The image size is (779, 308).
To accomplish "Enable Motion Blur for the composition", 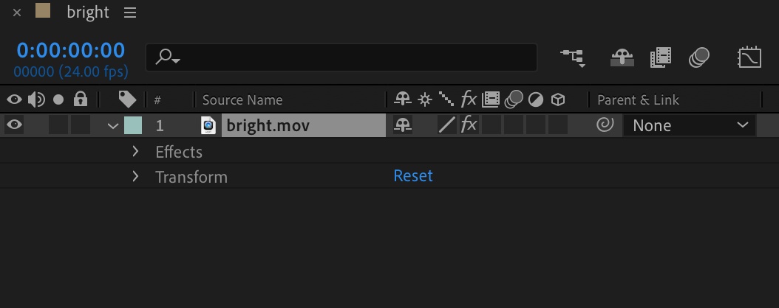I will [699, 57].
